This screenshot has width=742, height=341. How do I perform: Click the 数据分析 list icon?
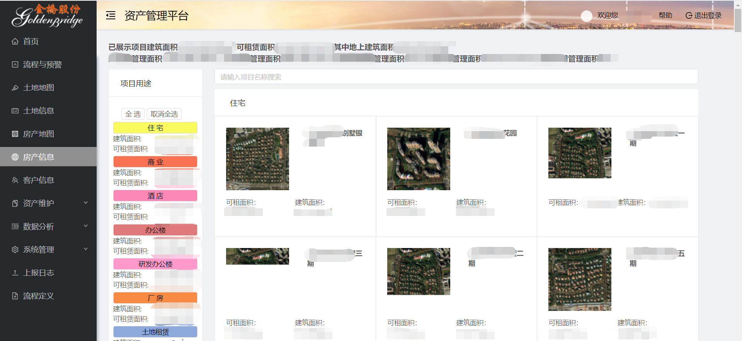click(x=15, y=226)
